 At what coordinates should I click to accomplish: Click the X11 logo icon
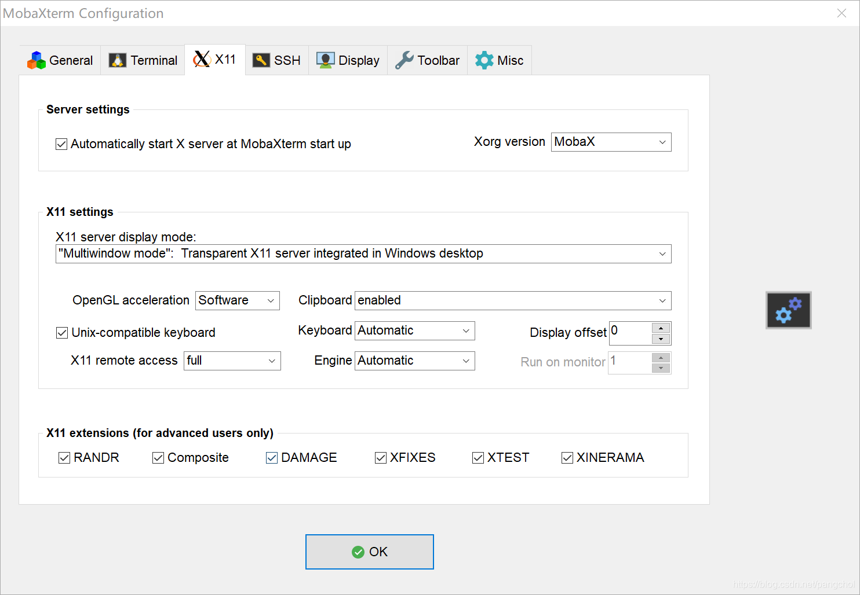pyautogui.click(x=202, y=59)
